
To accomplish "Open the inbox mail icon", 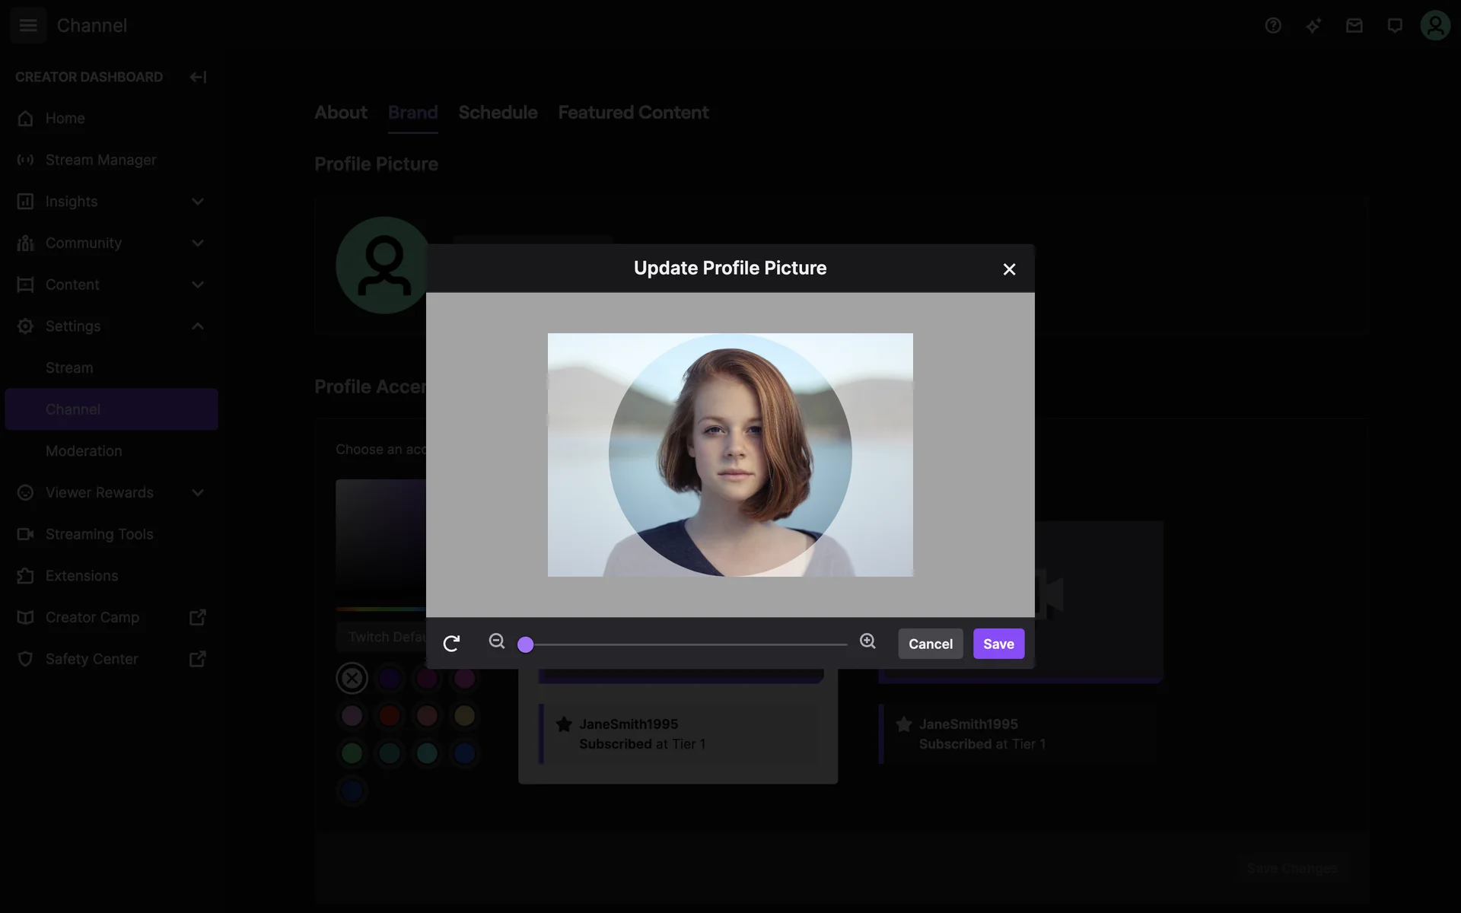I will pos(1354,26).
